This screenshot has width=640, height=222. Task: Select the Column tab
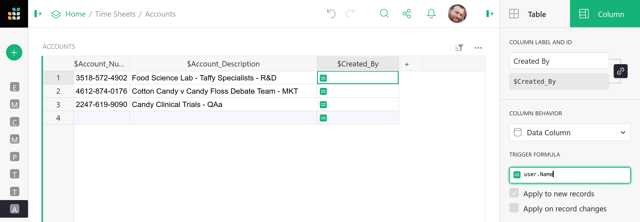[x=605, y=14]
